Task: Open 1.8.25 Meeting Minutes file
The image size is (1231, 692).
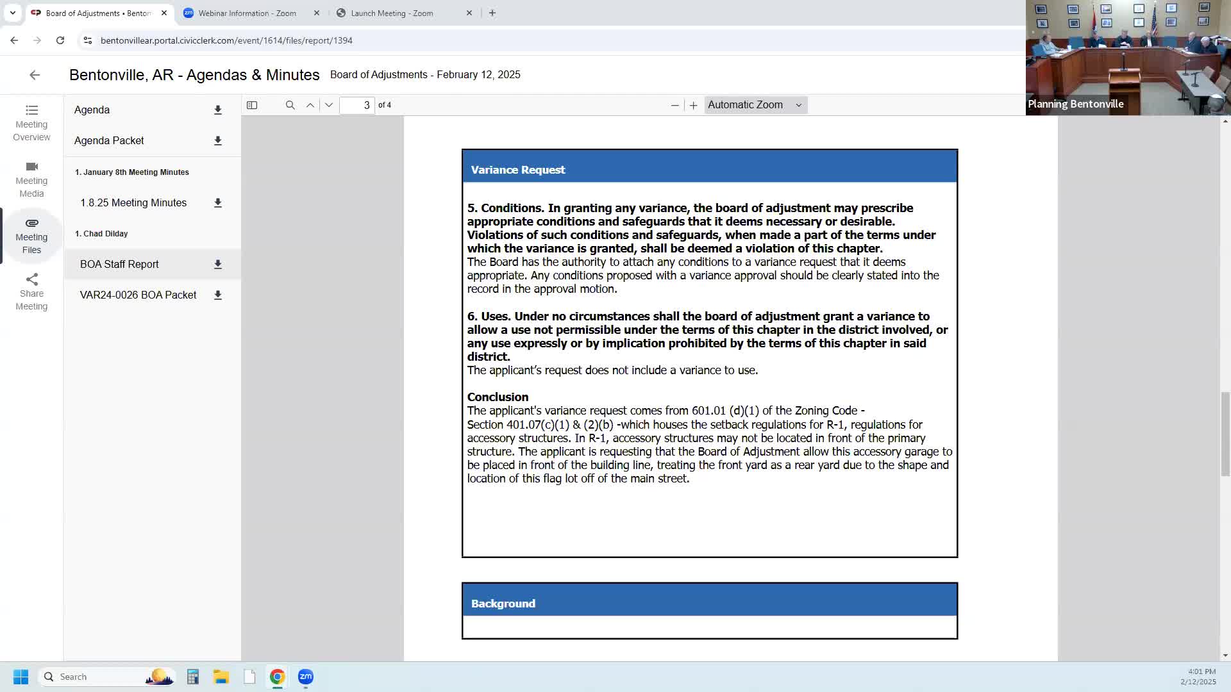Action: point(133,202)
